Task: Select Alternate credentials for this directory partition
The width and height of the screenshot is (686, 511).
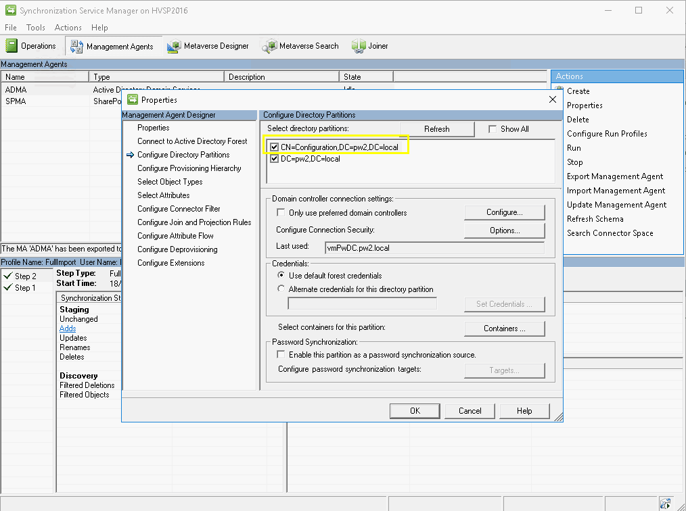Action: pyautogui.click(x=281, y=289)
